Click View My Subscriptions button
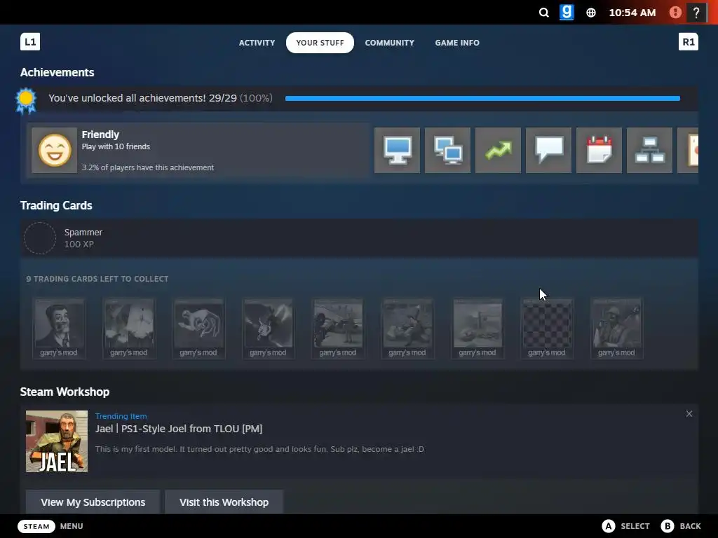The image size is (718, 538). pos(93,502)
